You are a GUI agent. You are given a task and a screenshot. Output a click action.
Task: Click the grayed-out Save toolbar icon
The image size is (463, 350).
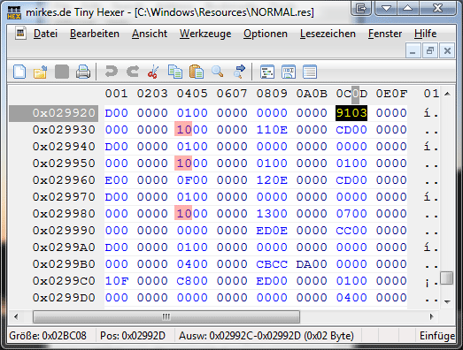click(x=62, y=72)
